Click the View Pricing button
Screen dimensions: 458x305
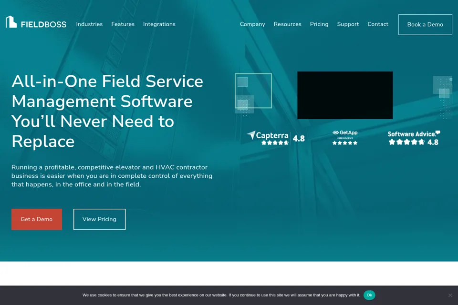click(x=99, y=219)
